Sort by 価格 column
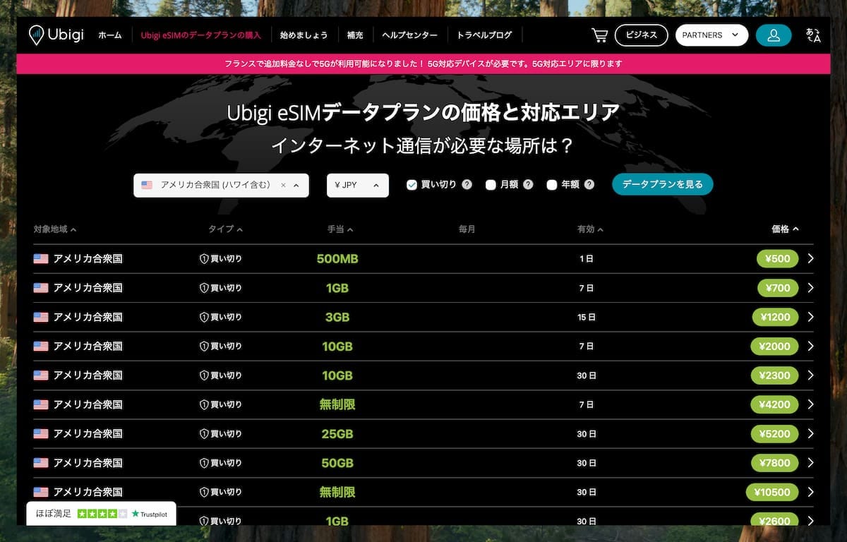The width and height of the screenshot is (847, 542). point(785,229)
